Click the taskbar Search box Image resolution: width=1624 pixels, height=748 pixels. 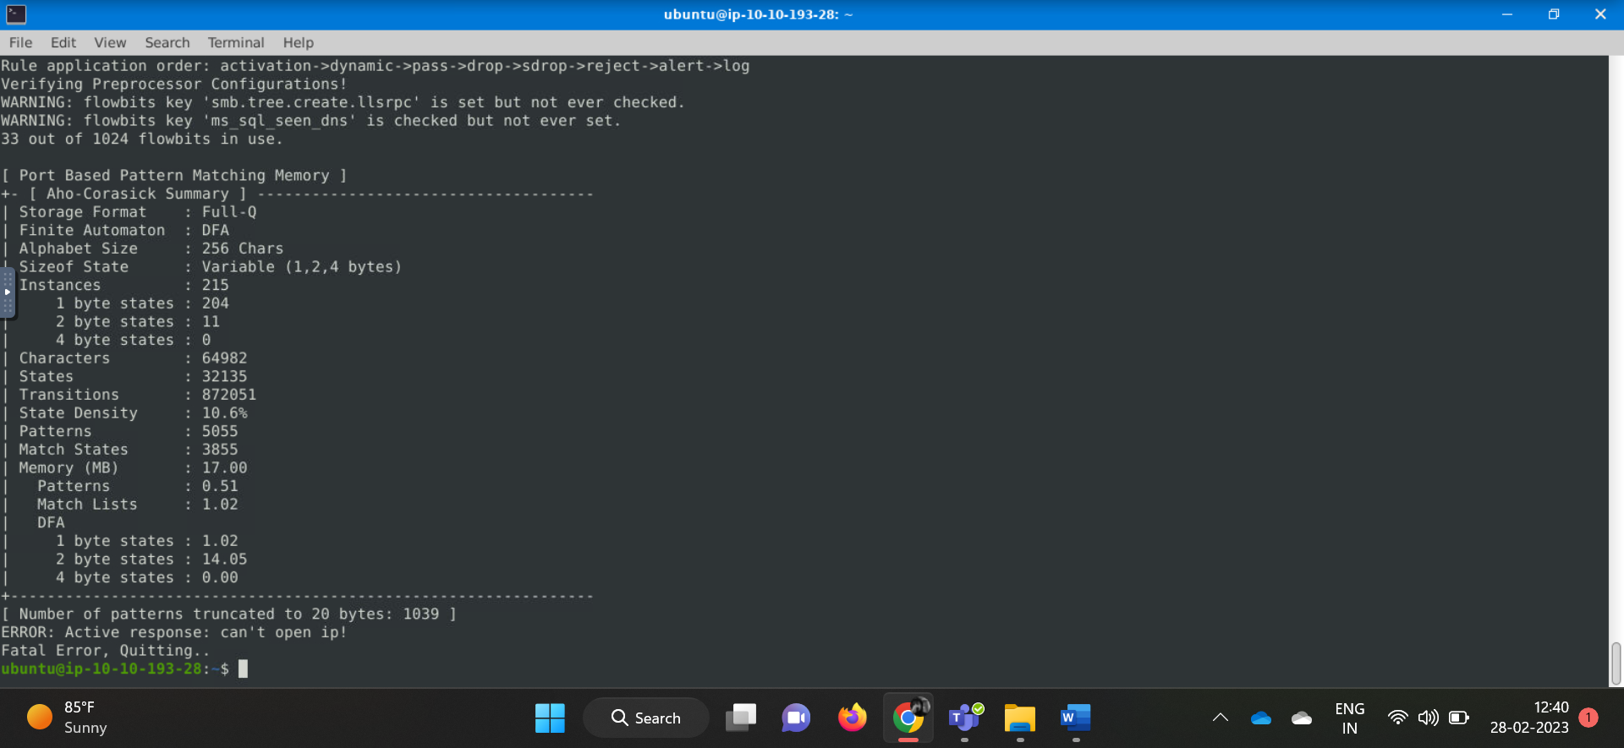646,718
